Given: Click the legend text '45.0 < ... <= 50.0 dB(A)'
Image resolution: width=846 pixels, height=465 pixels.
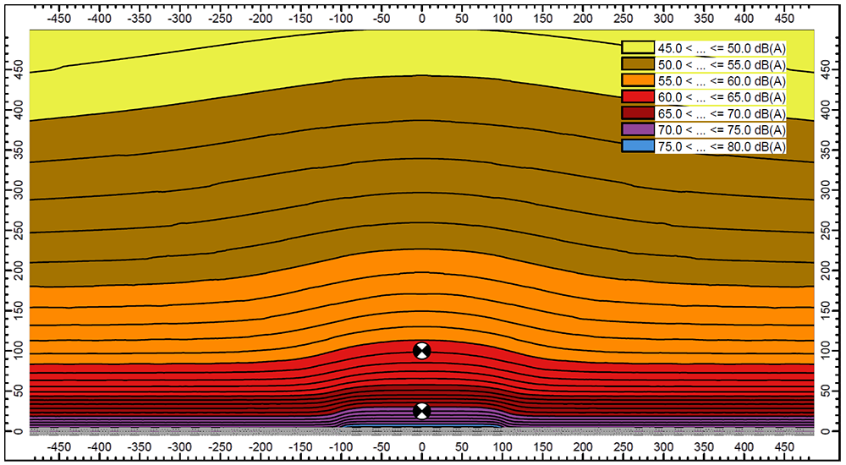Looking at the screenshot, I should [721, 49].
